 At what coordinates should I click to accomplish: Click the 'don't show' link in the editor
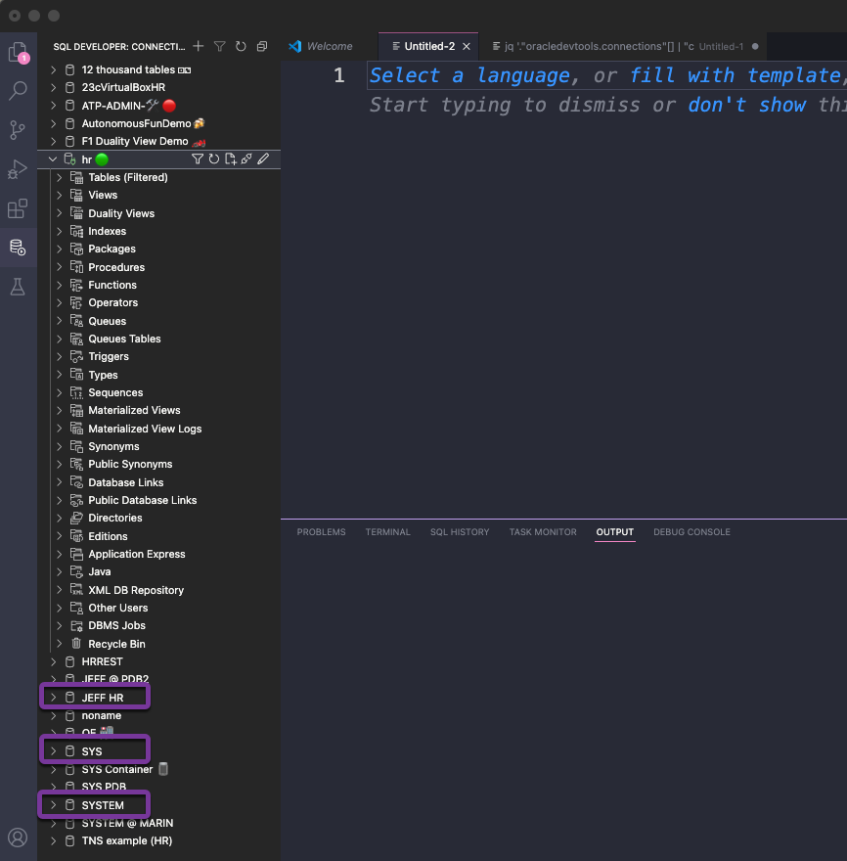click(x=747, y=105)
